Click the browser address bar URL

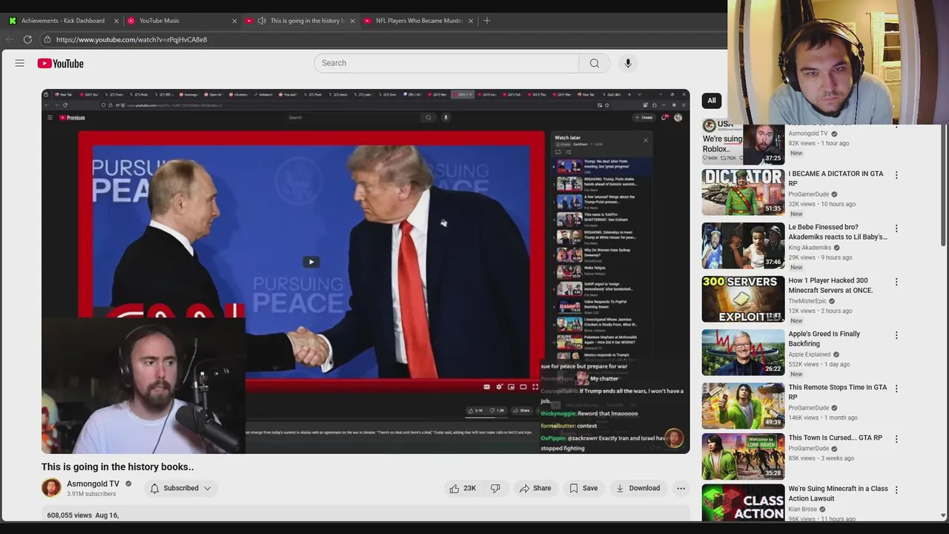(131, 39)
